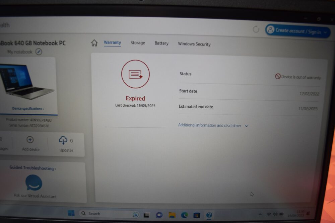The width and height of the screenshot is (335, 223).
Task: Show hidden system tray icons chevron
Action: pyautogui.click(x=260, y=214)
